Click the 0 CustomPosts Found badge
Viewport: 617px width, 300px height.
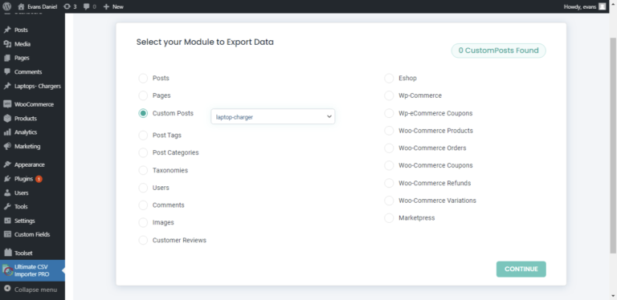point(498,51)
